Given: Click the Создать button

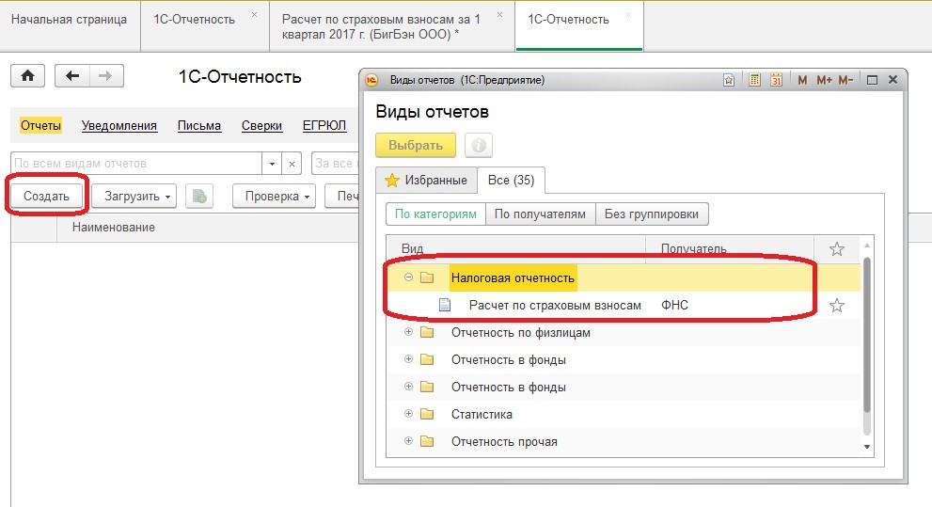Looking at the screenshot, I should (x=46, y=197).
